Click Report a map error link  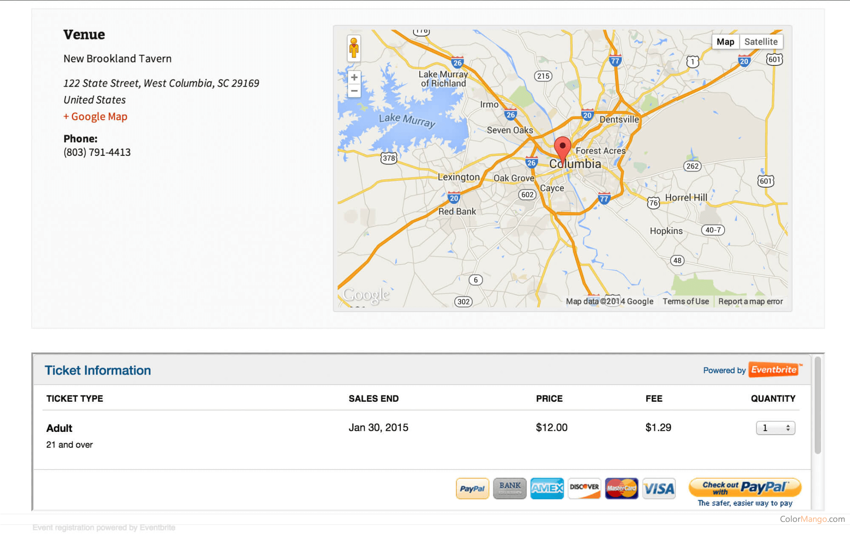click(750, 301)
